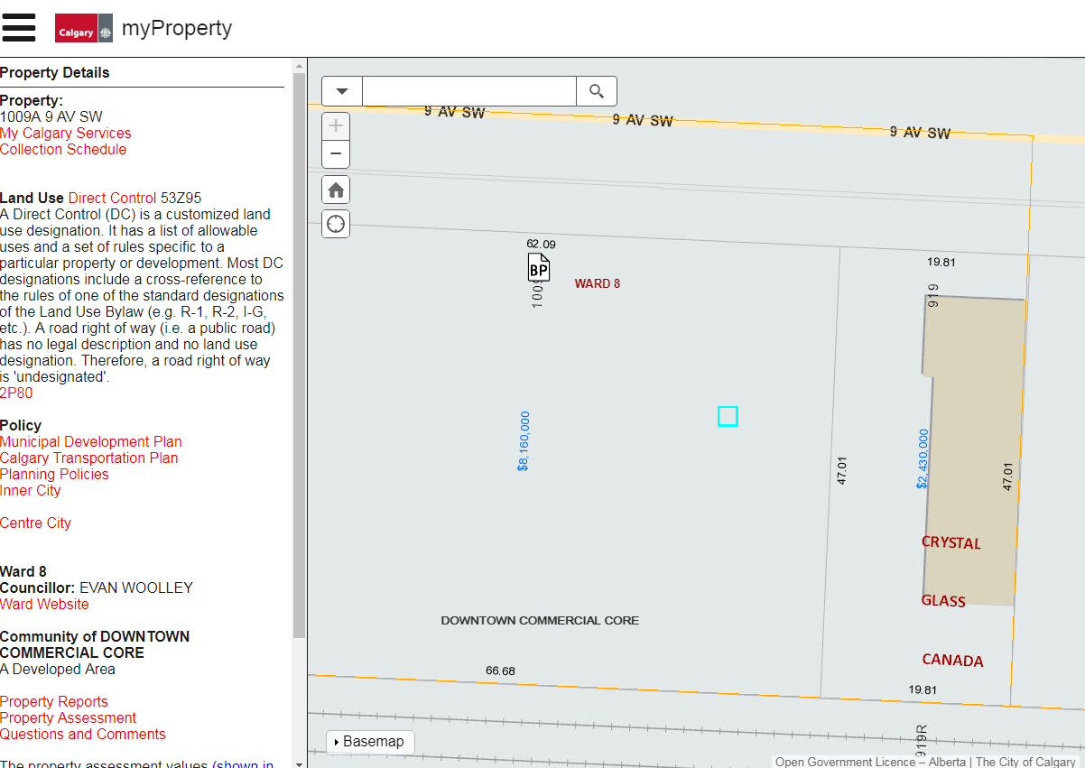Image resolution: width=1085 pixels, height=768 pixels.
Task: Open the search options dropdown arrow
Action: (x=342, y=91)
